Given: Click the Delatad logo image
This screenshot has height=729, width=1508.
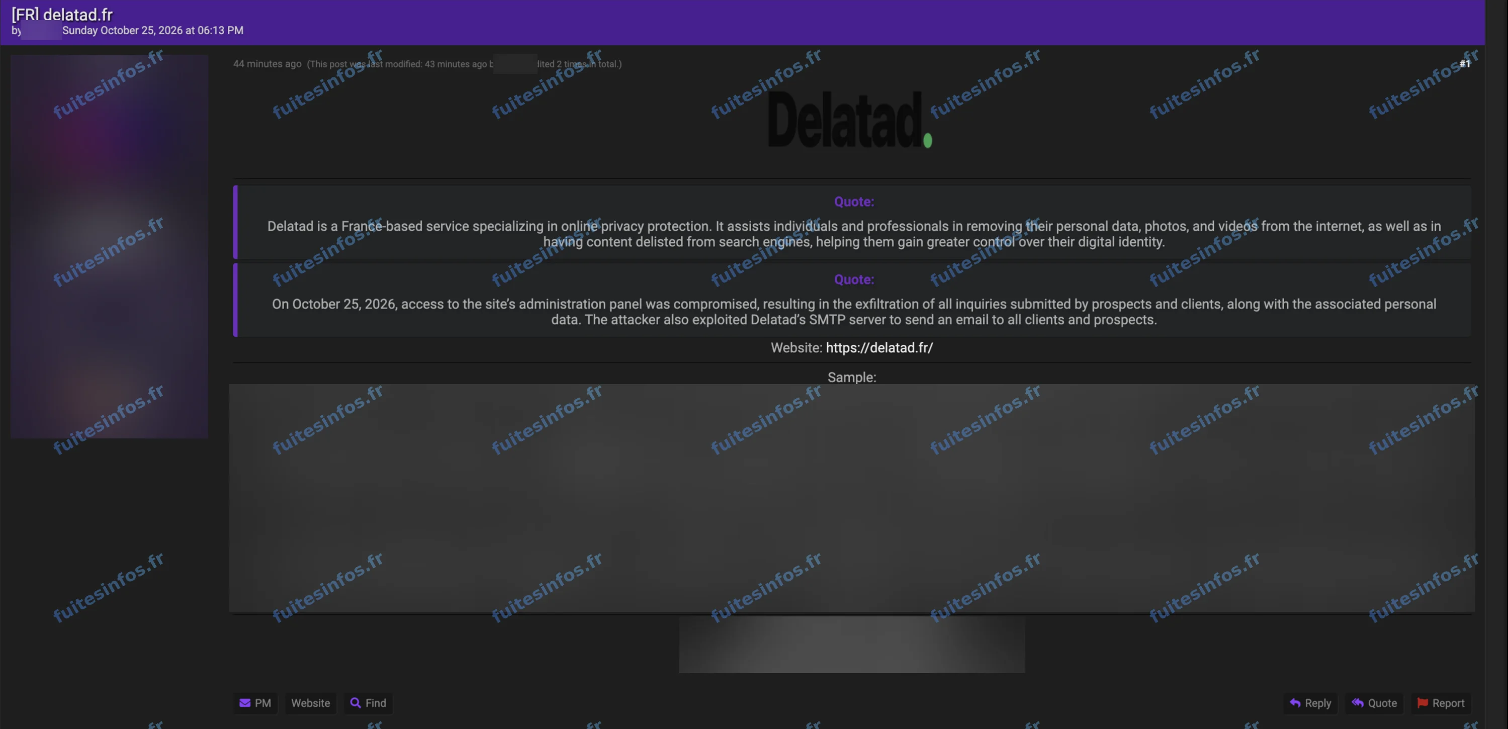Looking at the screenshot, I should click(x=850, y=120).
